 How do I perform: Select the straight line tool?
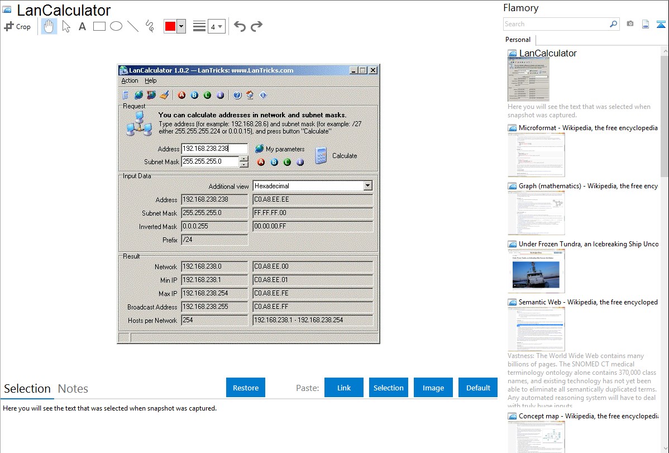coord(133,26)
